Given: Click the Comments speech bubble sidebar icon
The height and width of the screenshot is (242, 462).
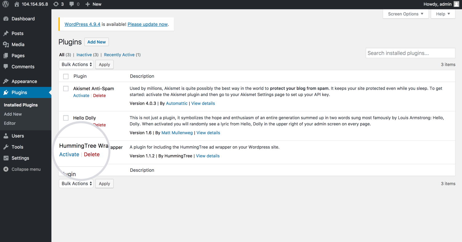Looking at the screenshot, I should click(6, 67).
